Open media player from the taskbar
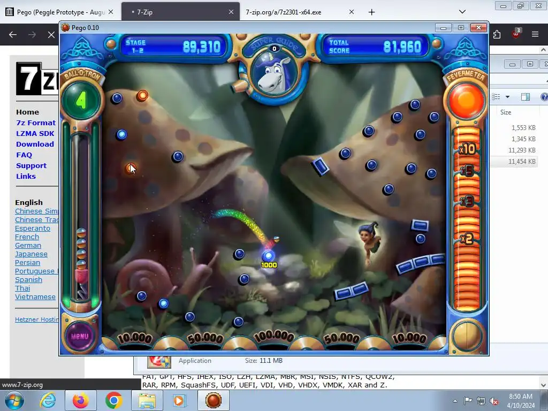 180,400
